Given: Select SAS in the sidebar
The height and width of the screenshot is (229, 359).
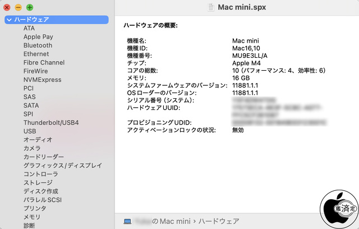Looking at the screenshot, I should [x=30, y=97].
